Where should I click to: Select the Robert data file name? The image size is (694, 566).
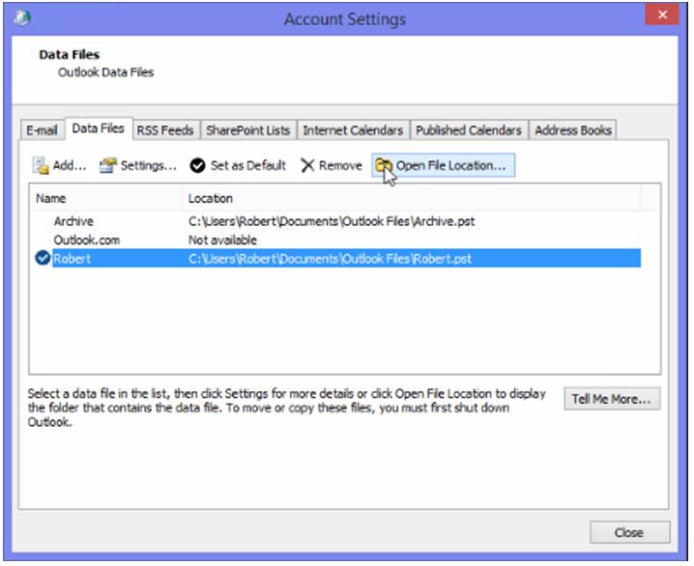point(72,259)
